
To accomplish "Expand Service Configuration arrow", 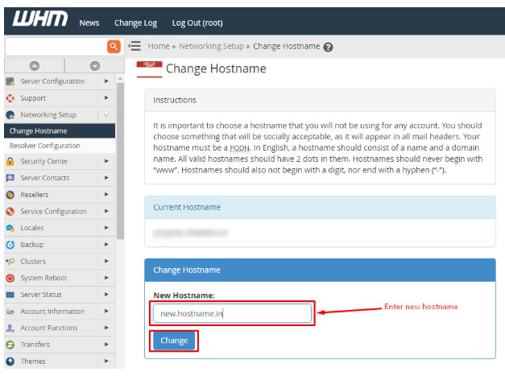I will (x=106, y=211).
